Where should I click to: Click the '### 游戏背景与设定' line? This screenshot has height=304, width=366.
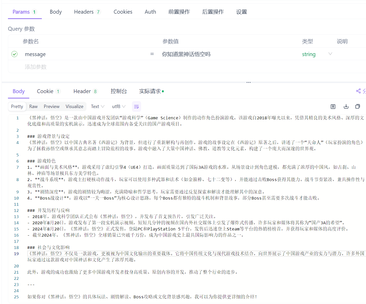click(49, 136)
